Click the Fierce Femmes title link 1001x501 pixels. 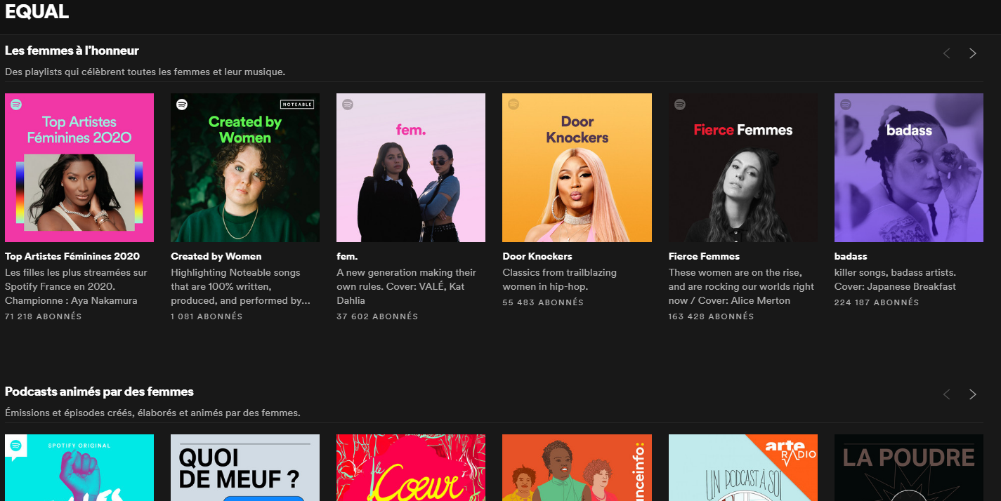pyautogui.click(x=704, y=256)
